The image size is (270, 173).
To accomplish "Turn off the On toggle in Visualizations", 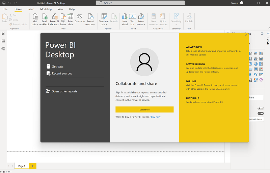I will [x=261, y=114].
